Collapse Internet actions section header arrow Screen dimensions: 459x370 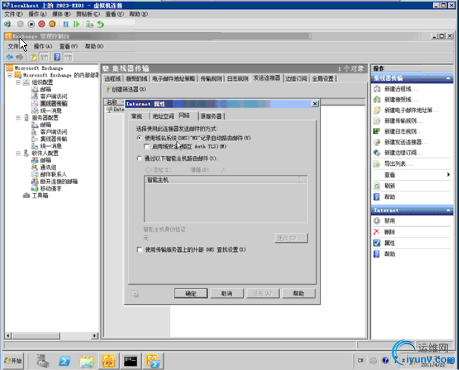coord(448,211)
